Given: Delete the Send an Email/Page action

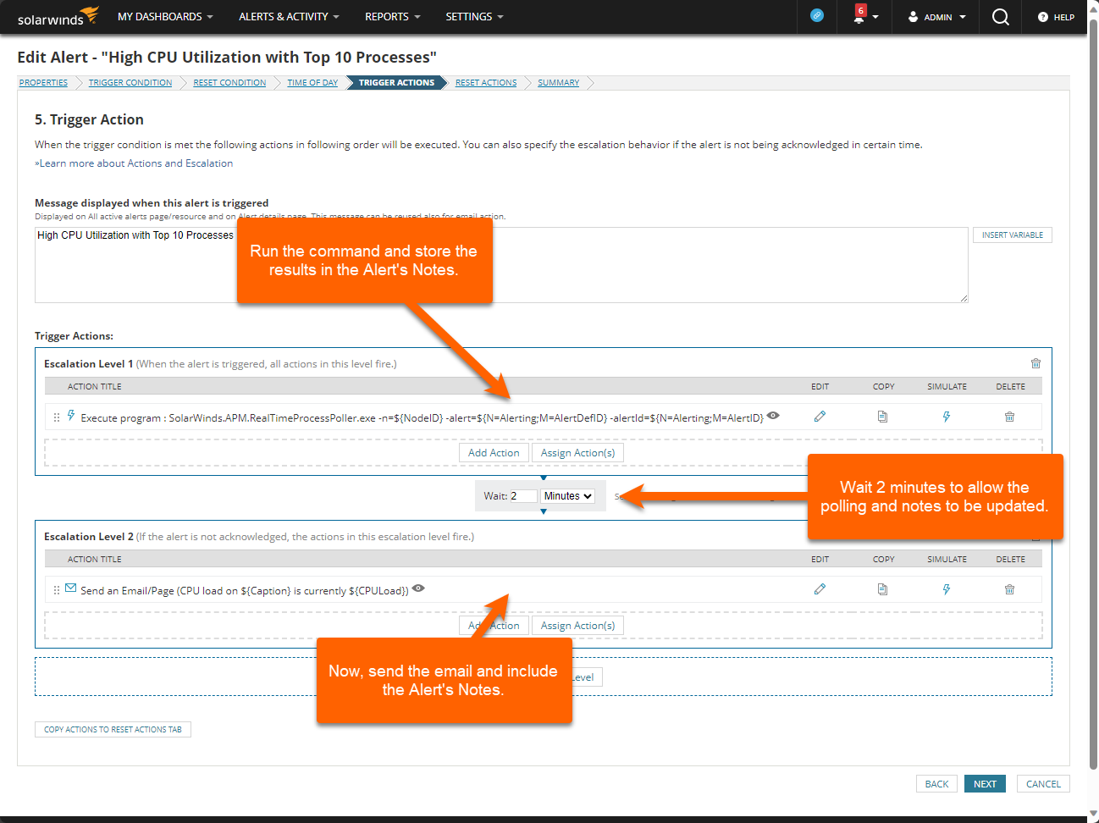Looking at the screenshot, I should 1009,589.
